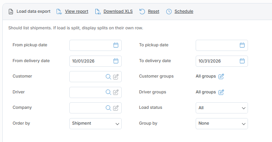Search companies with magnifier icon

click(108, 108)
